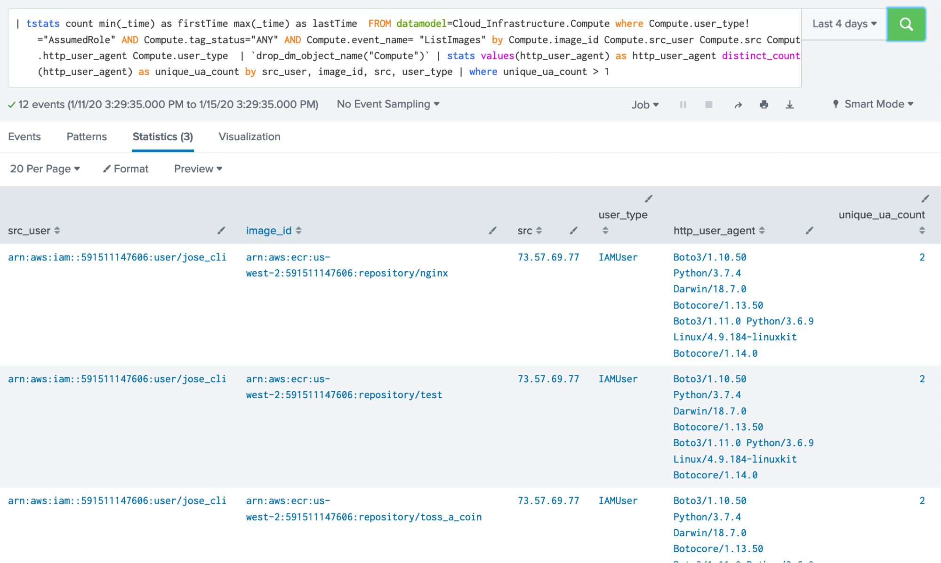Image resolution: width=941 pixels, height=563 pixels.
Task: Pause the search job
Action: click(683, 105)
